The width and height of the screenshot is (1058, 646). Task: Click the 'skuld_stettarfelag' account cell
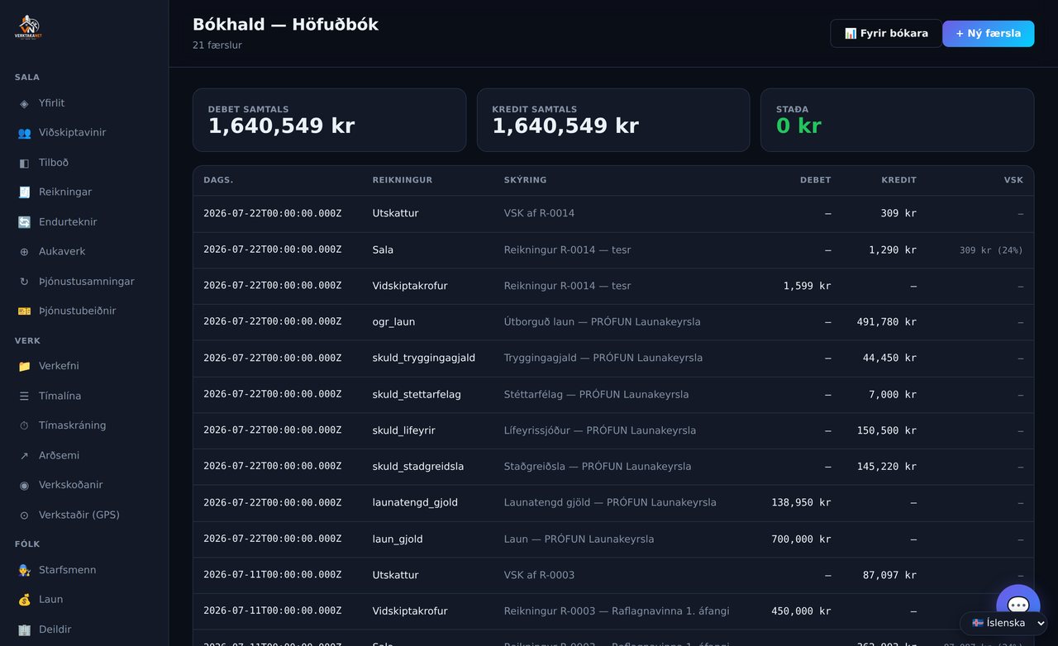pyautogui.click(x=417, y=395)
